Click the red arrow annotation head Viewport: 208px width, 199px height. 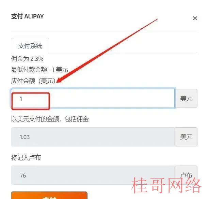(x=60, y=80)
